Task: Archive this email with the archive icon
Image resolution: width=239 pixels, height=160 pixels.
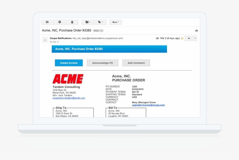Action: tap(47, 22)
